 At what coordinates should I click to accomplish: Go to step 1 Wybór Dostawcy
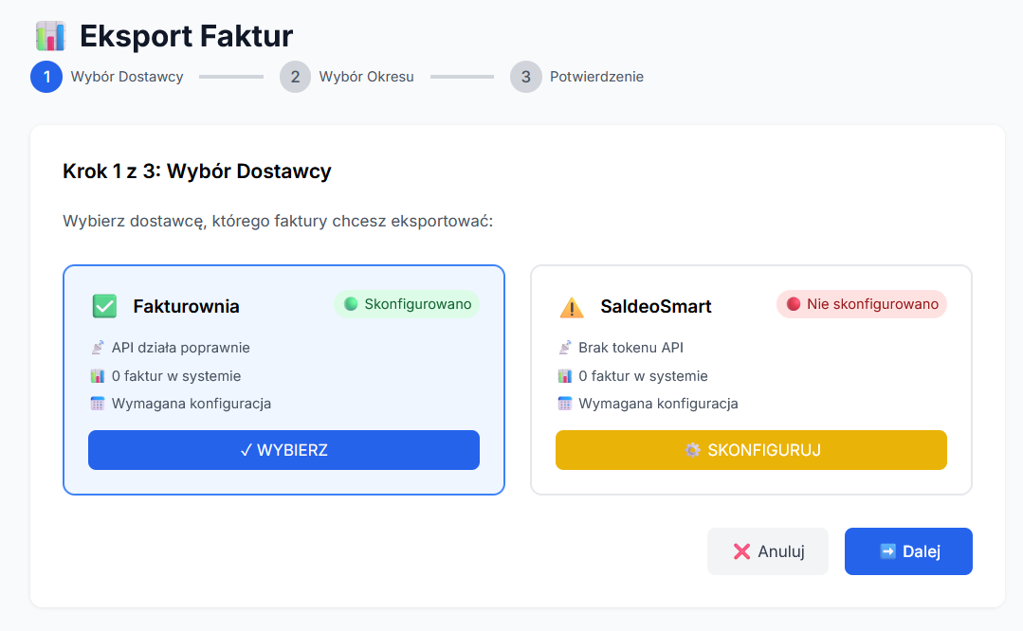[46, 77]
